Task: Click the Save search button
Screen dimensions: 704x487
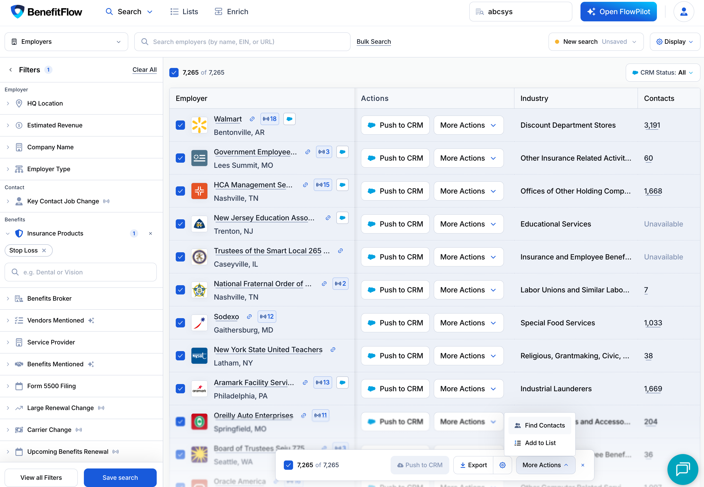Action: pos(120,477)
